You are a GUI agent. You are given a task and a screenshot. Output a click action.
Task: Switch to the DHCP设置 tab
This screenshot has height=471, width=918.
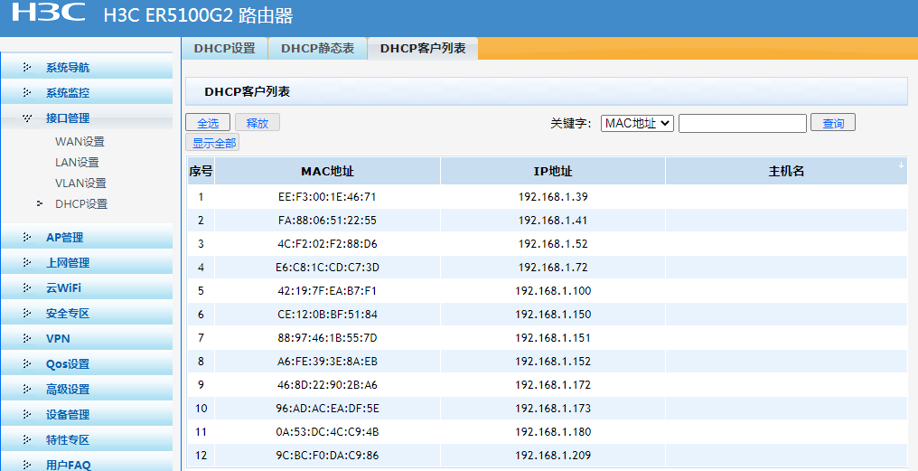click(225, 49)
